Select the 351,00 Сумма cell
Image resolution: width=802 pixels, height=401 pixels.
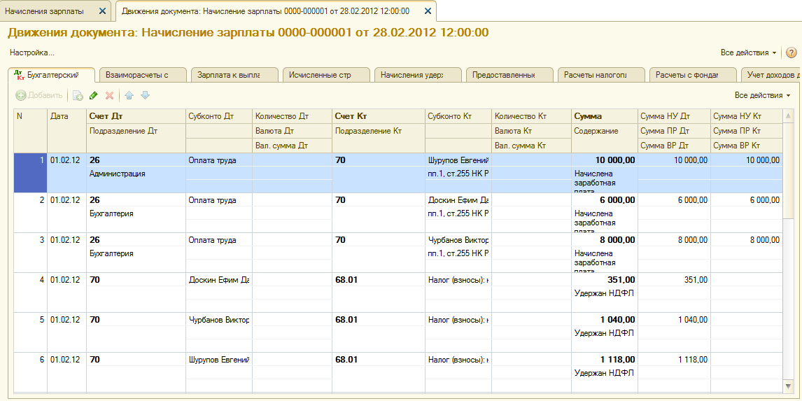click(604, 280)
